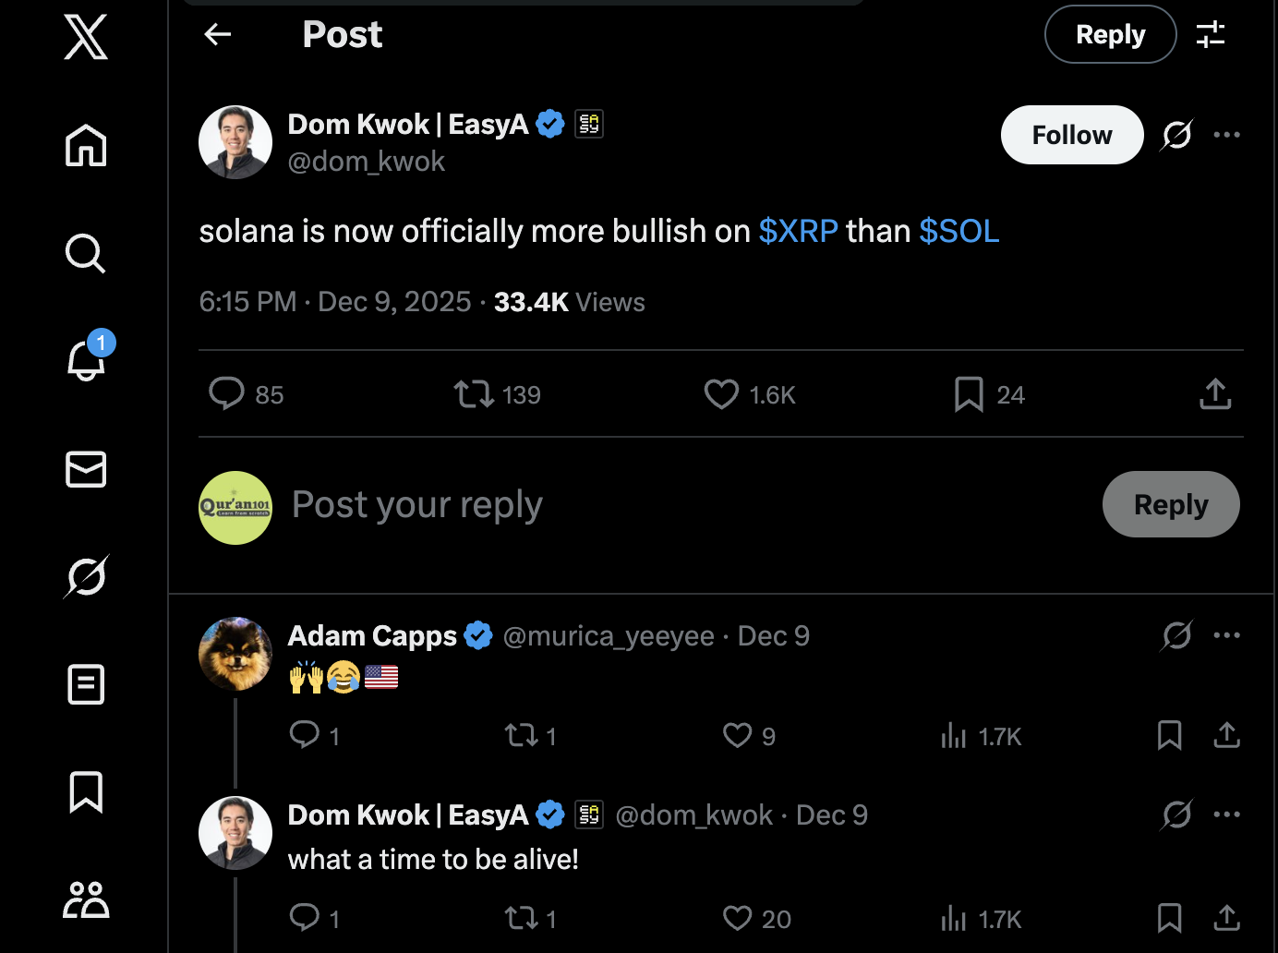Viewport: 1278px width, 953px height.
Task: Like the main post with 1.6K likes
Action: click(721, 394)
